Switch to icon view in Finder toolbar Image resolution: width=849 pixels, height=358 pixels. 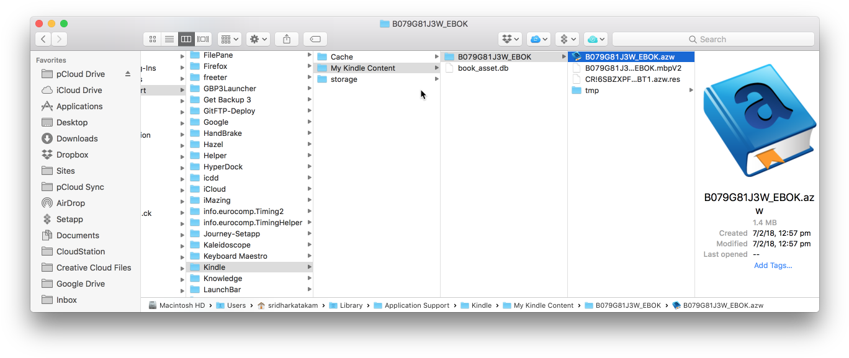pos(152,39)
